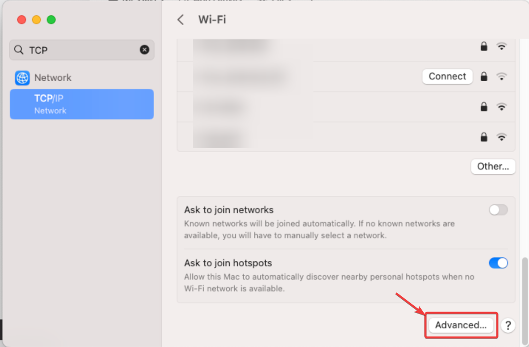Click the vertical scrollbar of Wi-Fi pane
The image size is (529, 347).
525,300
